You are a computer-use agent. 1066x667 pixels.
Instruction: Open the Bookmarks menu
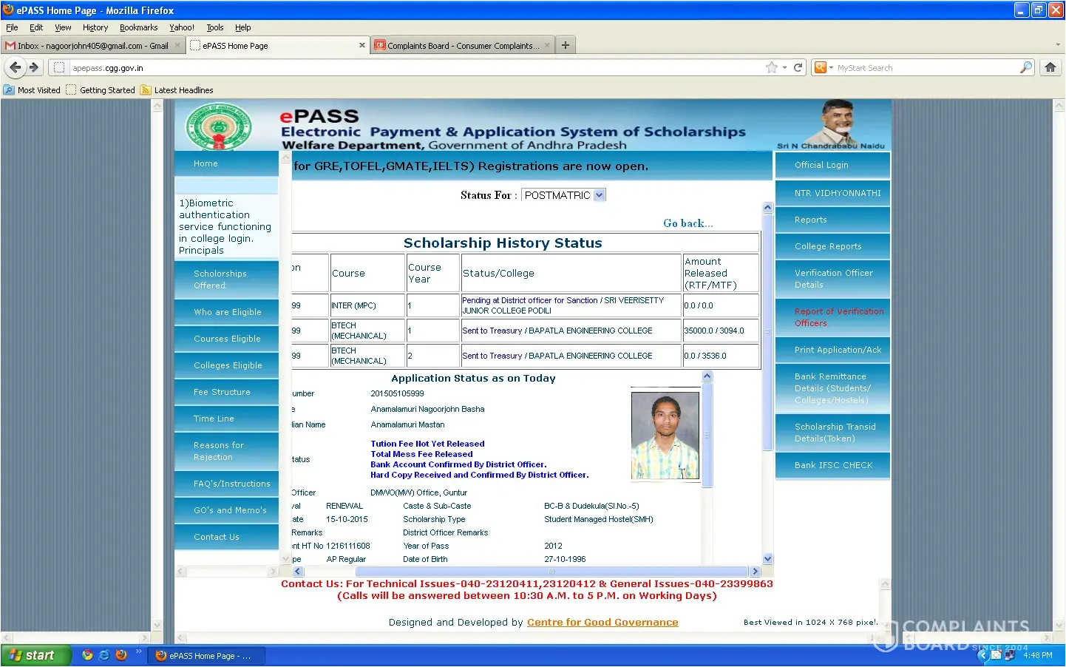[138, 27]
